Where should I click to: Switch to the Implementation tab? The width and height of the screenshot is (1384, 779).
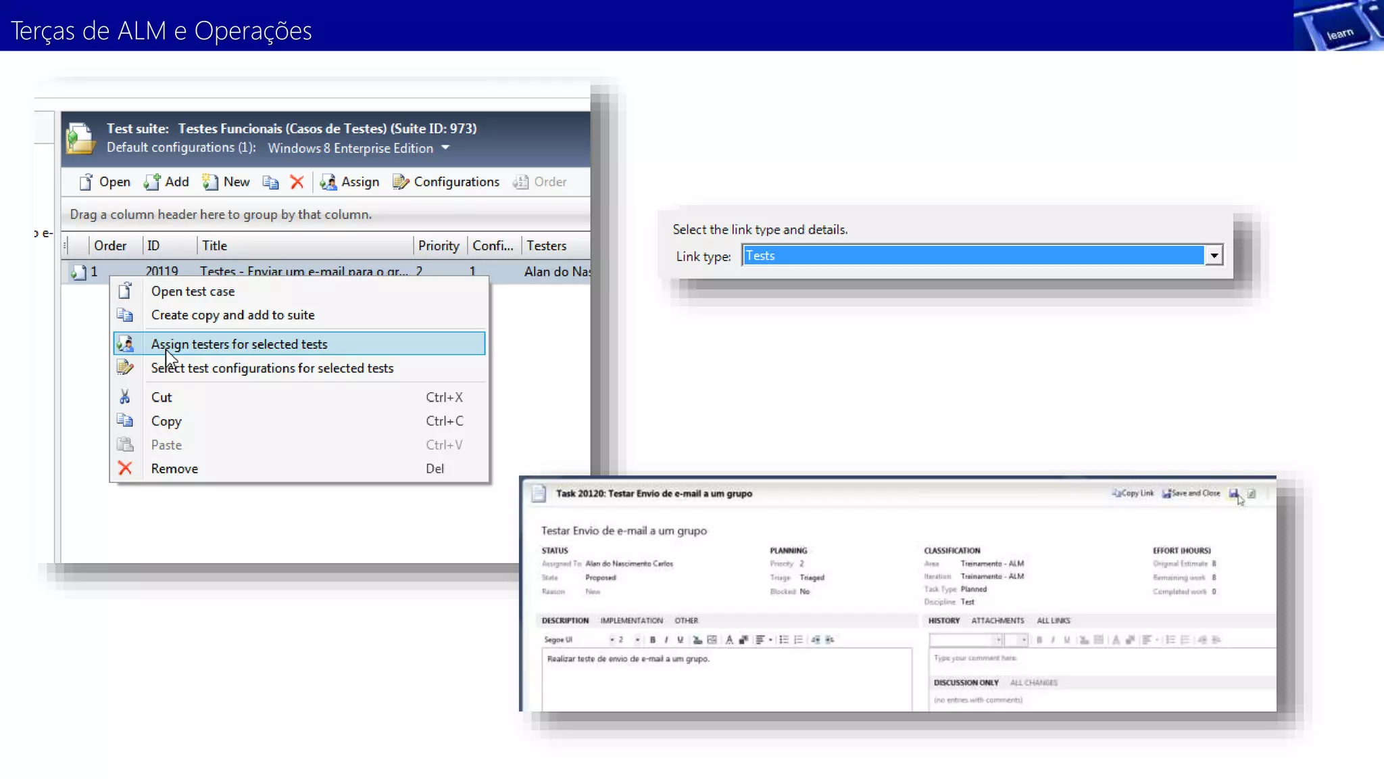click(x=631, y=621)
